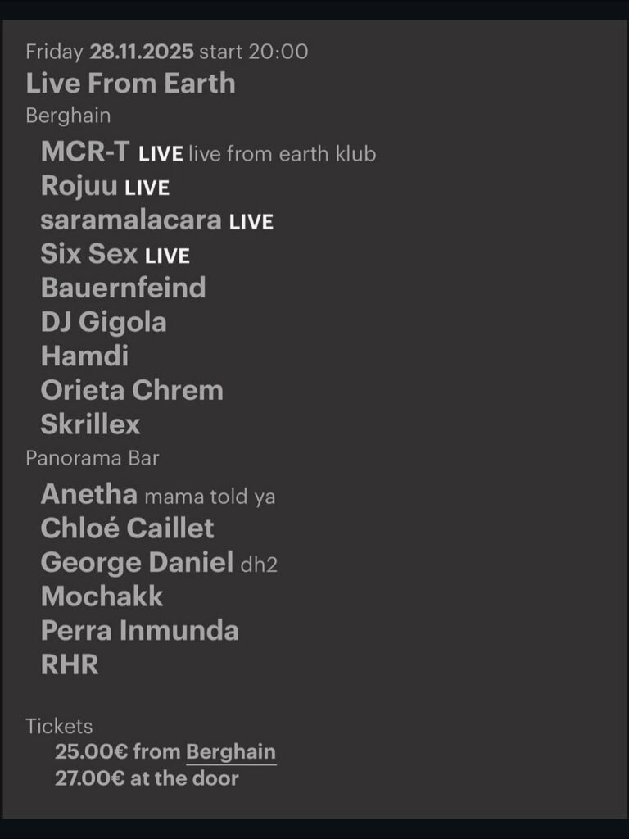Click the 27.00€ at the door price
Image resolution: width=629 pixels, height=839 pixels.
pos(147,778)
